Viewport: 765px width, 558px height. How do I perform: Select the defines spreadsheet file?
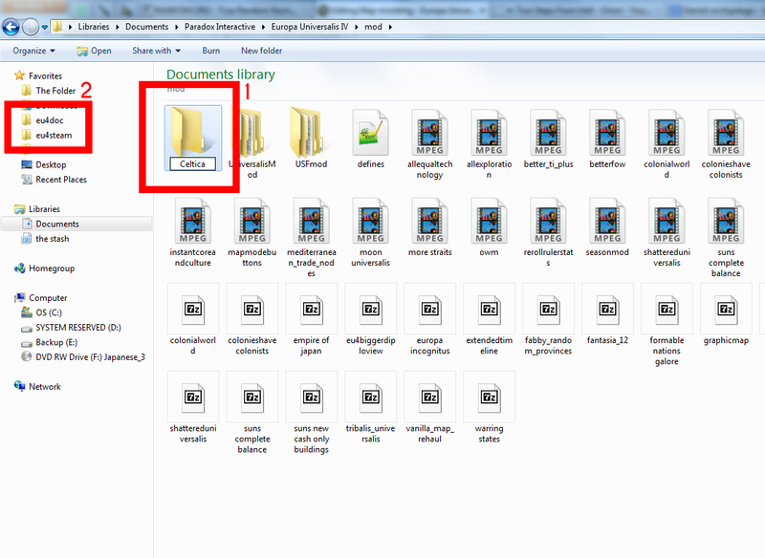[370, 134]
